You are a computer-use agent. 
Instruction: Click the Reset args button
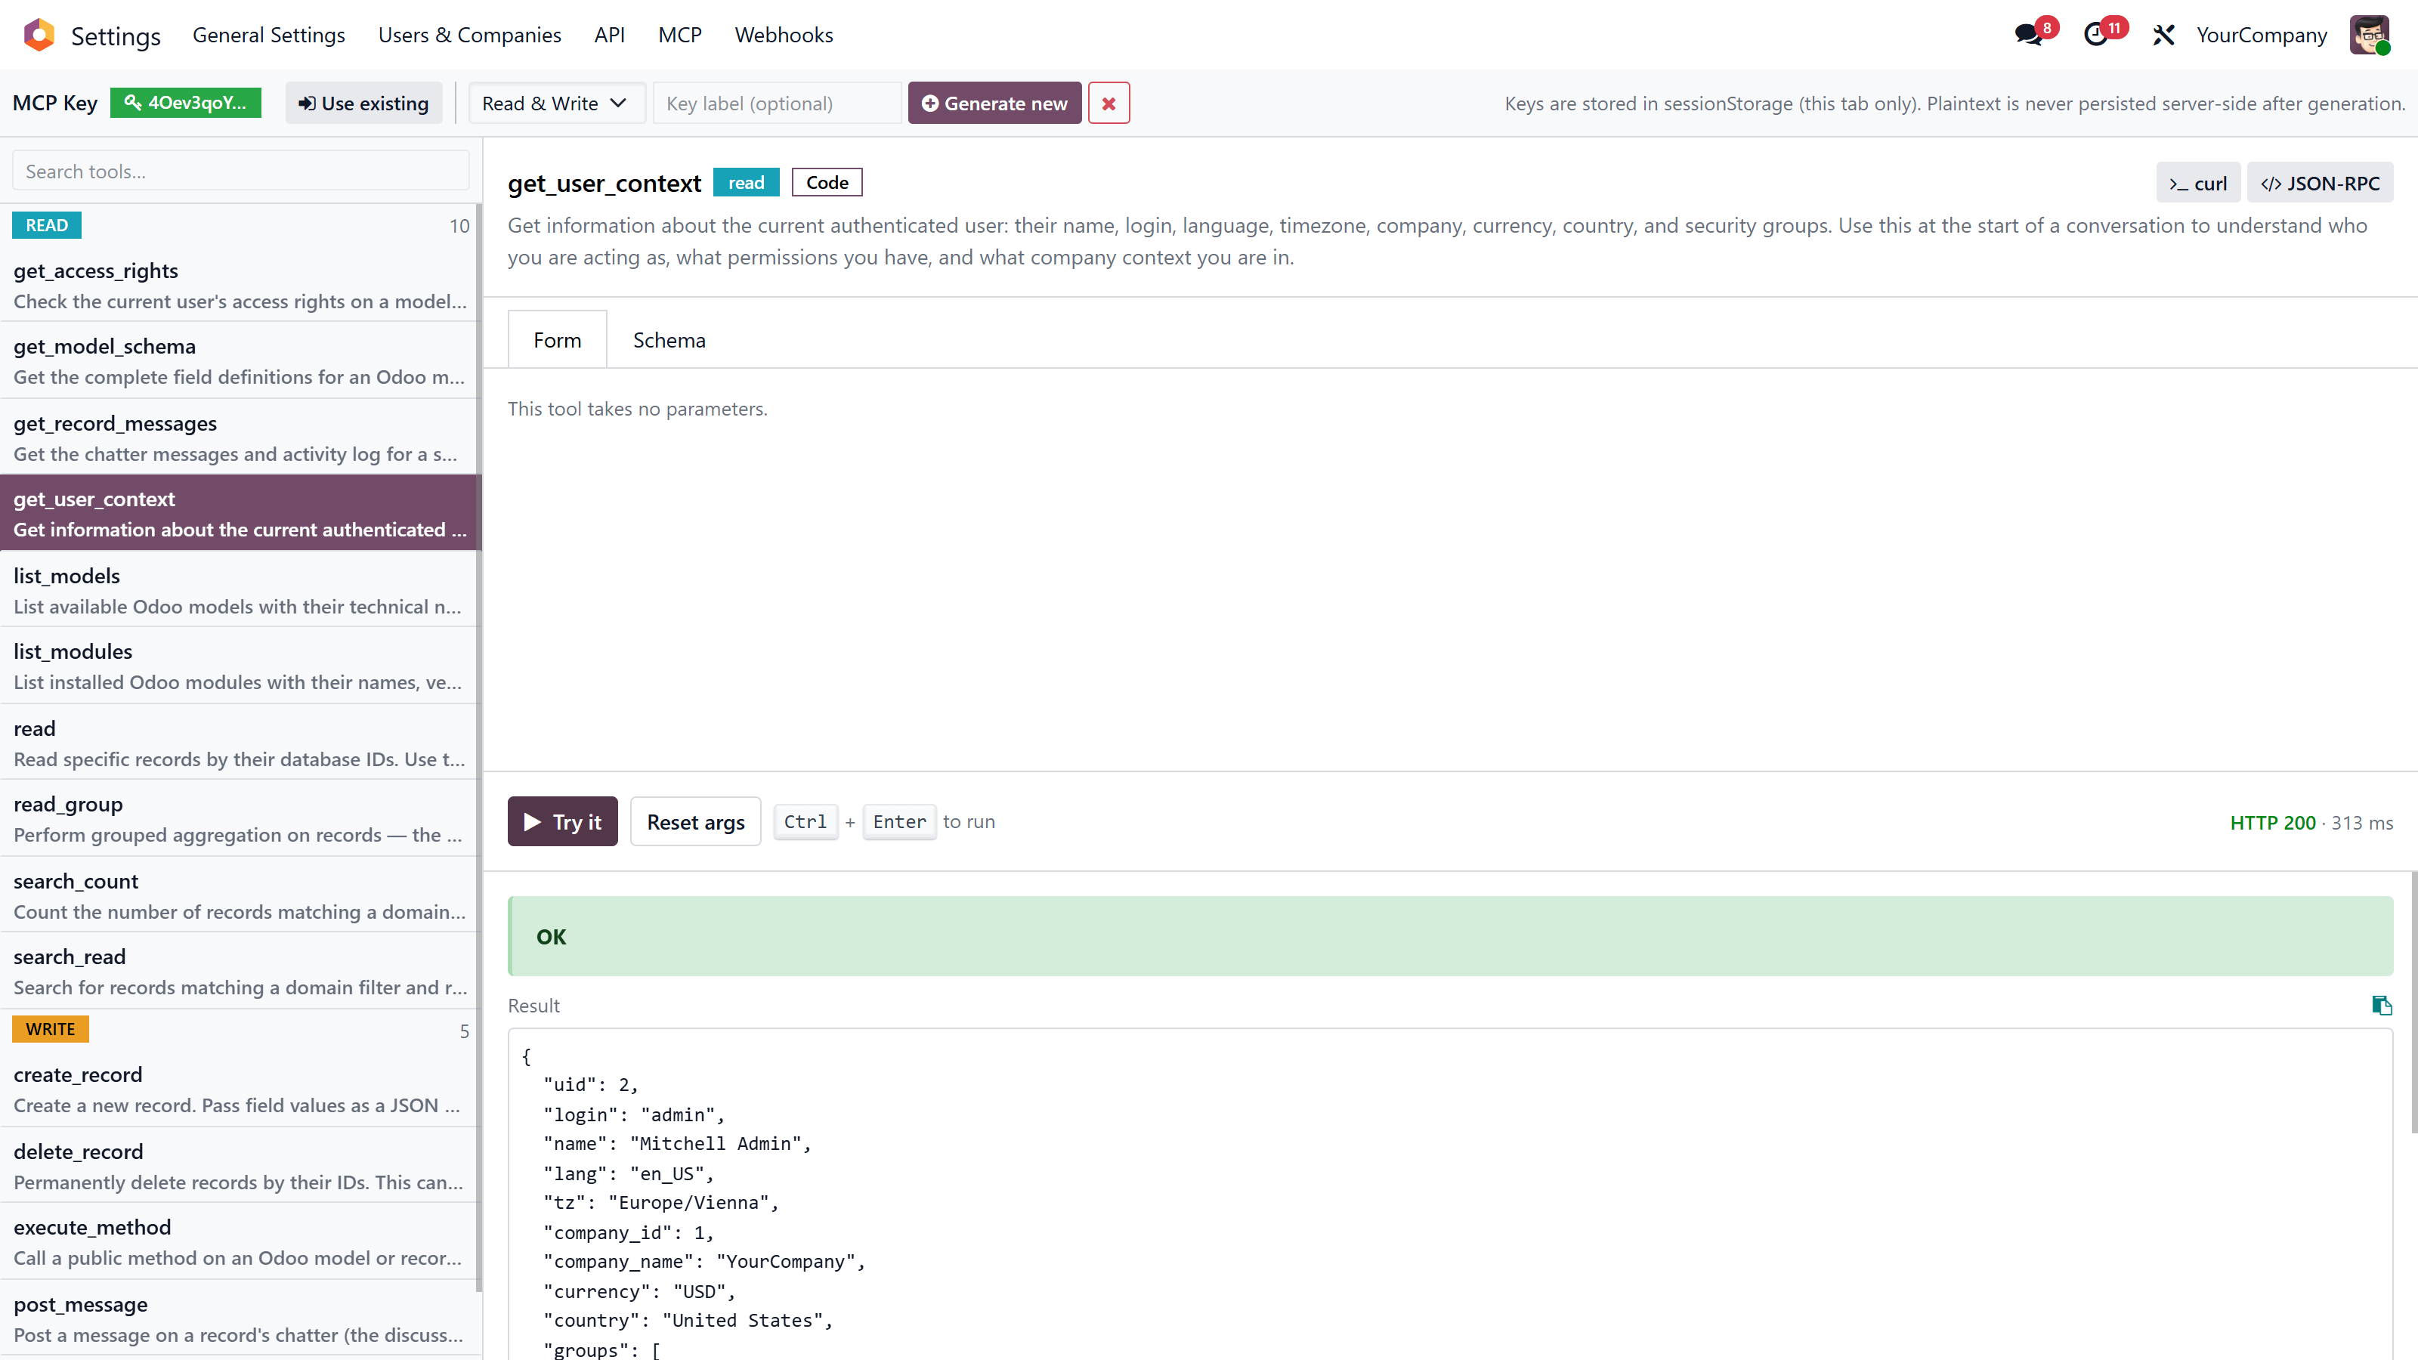coord(694,821)
